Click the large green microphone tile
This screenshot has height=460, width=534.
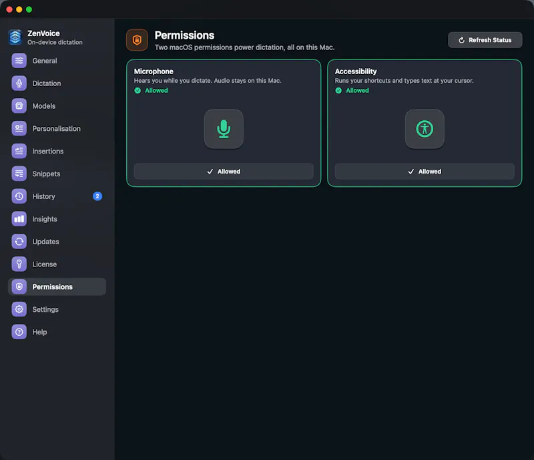[224, 129]
